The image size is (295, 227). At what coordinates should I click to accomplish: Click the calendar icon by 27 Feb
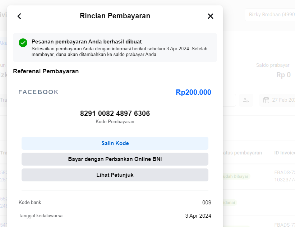266,100
